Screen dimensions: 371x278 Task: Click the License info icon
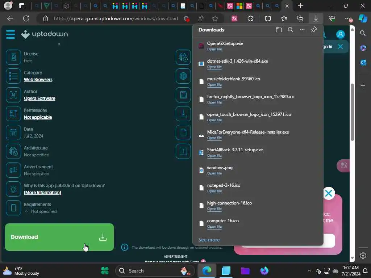coord(13,57)
